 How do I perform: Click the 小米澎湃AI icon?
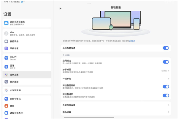pyautogui.click(x=6, y=90)
